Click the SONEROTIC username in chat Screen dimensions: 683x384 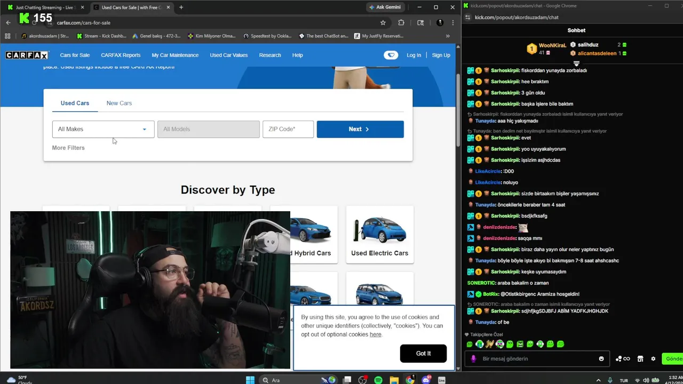point(481,283)
